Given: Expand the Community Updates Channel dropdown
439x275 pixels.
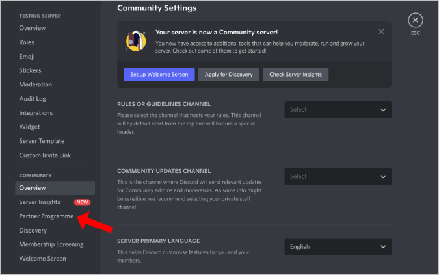Looking at the screenshot, I should click(338, 177).
